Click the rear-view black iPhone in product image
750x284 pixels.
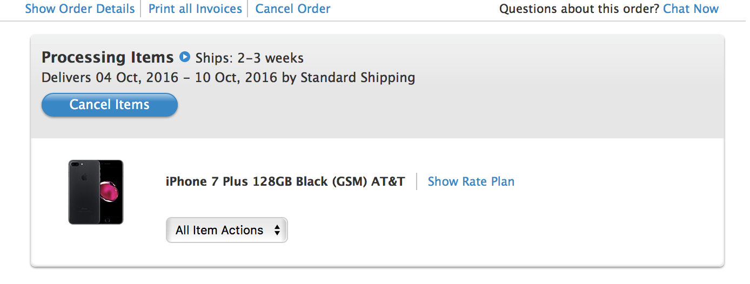(x=84, y=192)
